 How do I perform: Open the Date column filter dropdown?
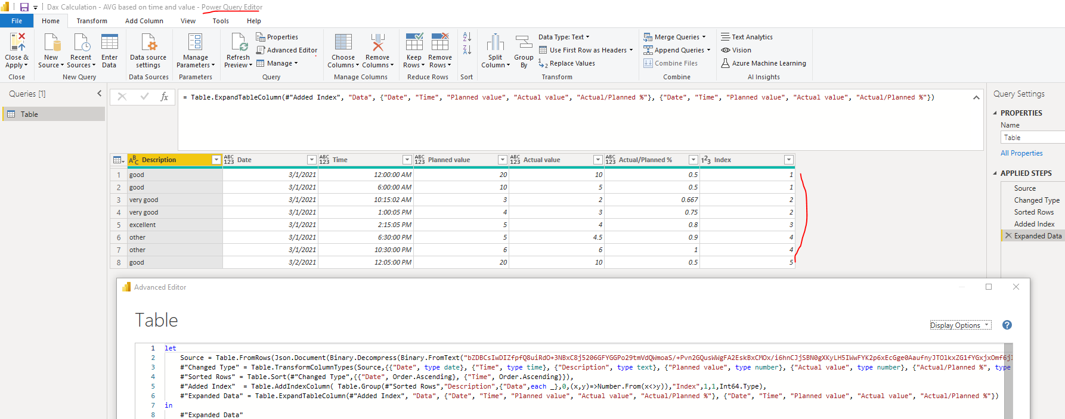[x=312, y=160]
